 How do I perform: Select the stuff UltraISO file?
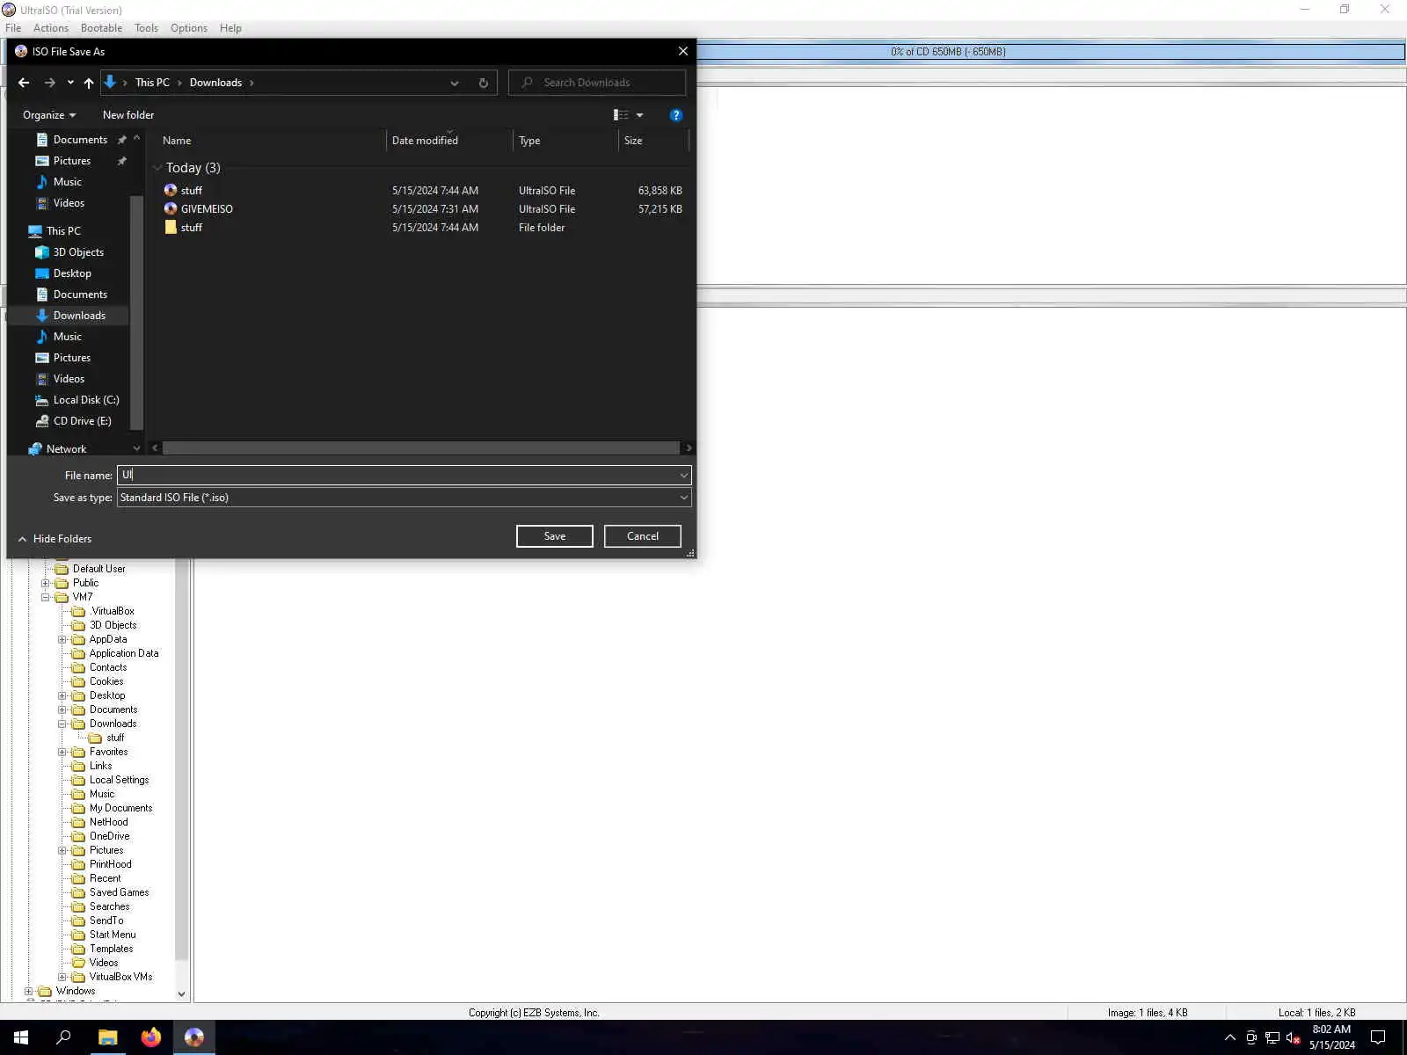coord(422,191)
